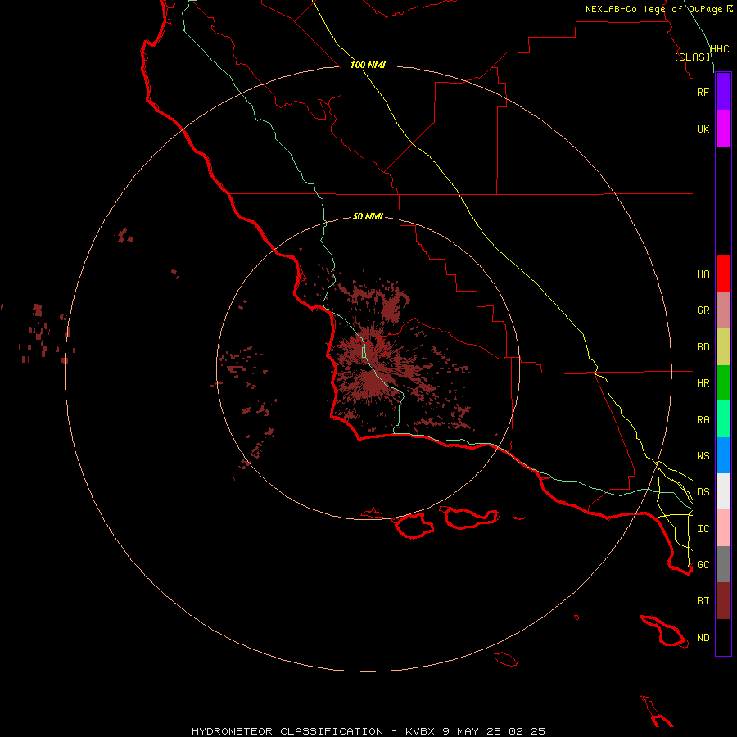Viewport: 737px width, 737px height.
Task: Click the RA legend label
Action: 703,420
